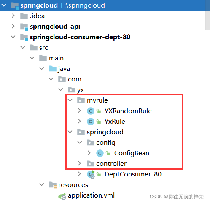
Task: Click the springcloud-api module icon
Action: point(24,27)
